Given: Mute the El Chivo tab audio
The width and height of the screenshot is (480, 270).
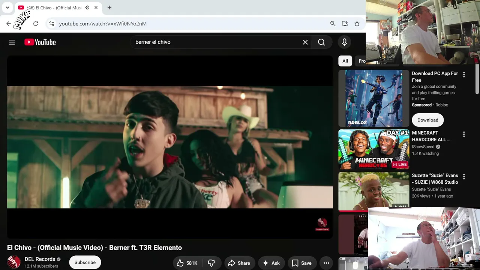Looking at the screenshot, I should pos(87,7).
